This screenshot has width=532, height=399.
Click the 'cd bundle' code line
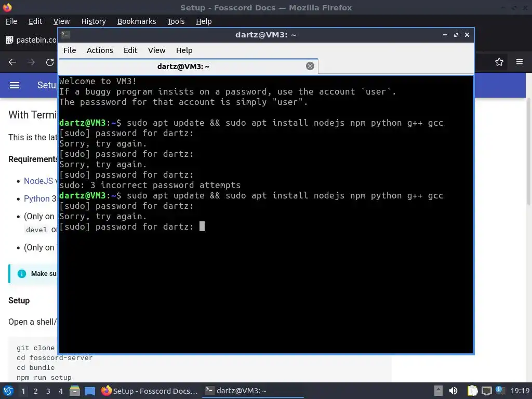[x=36, y=367]
